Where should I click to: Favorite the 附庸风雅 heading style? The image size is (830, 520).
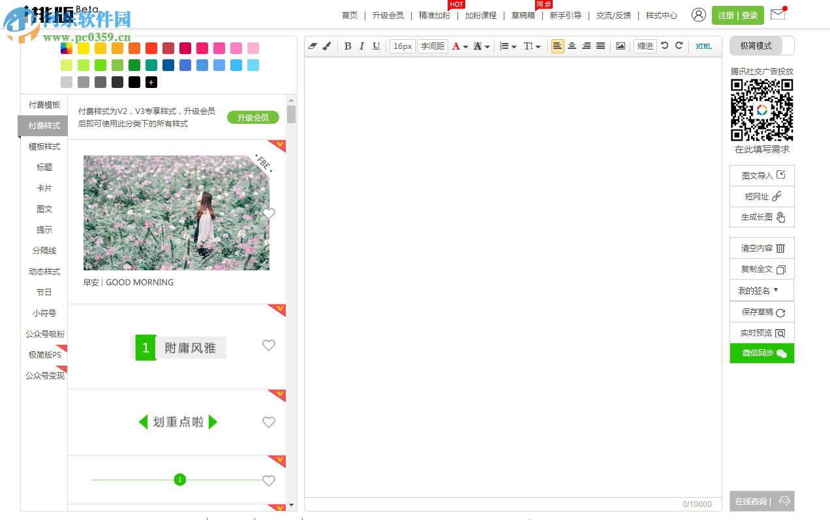(269, 345)
